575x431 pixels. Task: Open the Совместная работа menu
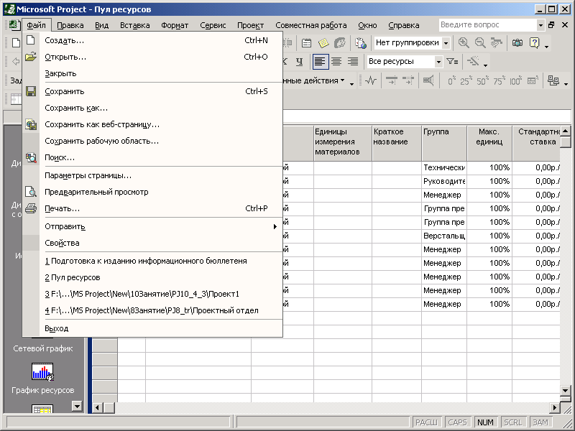(311, 25)
